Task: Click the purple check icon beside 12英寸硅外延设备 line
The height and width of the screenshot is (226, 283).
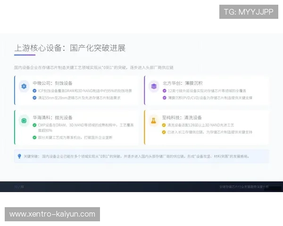Action: pos(165,91)
